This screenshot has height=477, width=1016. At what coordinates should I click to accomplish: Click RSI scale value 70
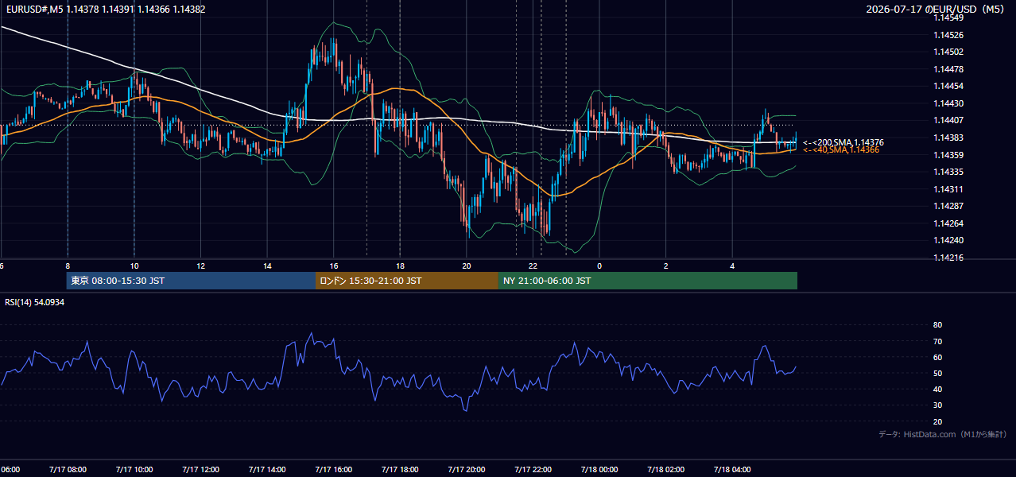coord(937,341)
